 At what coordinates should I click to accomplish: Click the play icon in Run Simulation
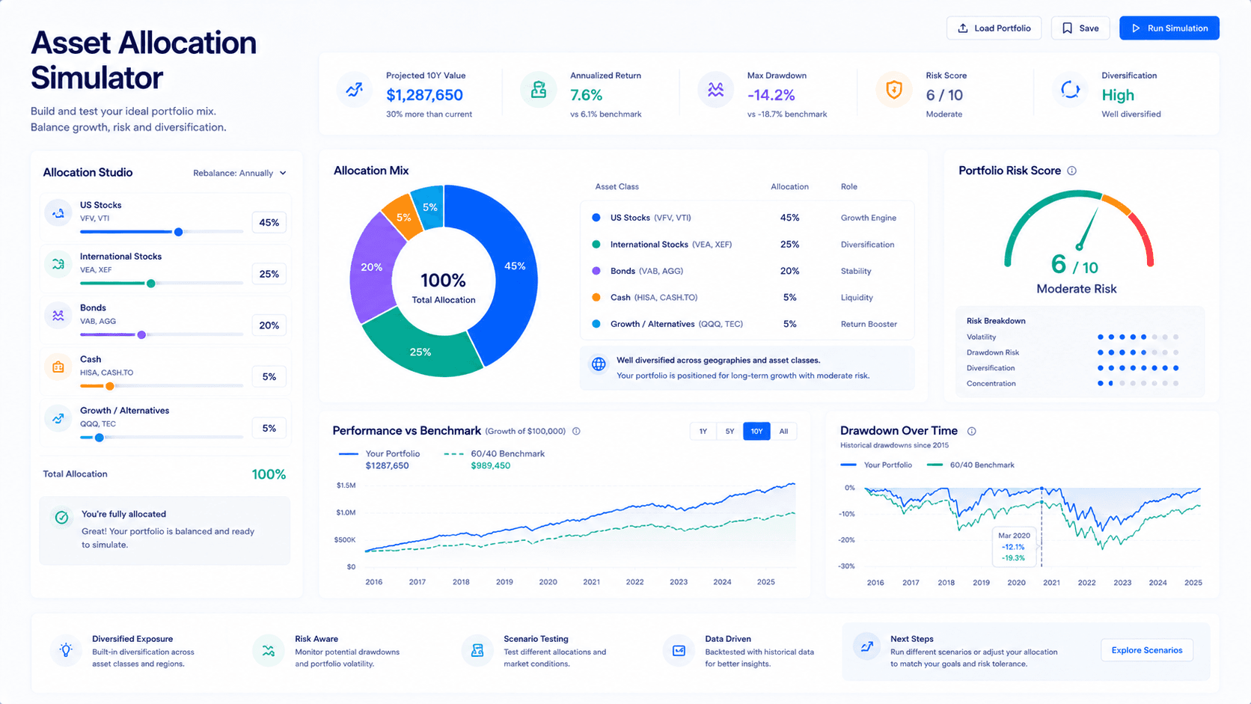pyautogui.click(x=1136, y=28)
